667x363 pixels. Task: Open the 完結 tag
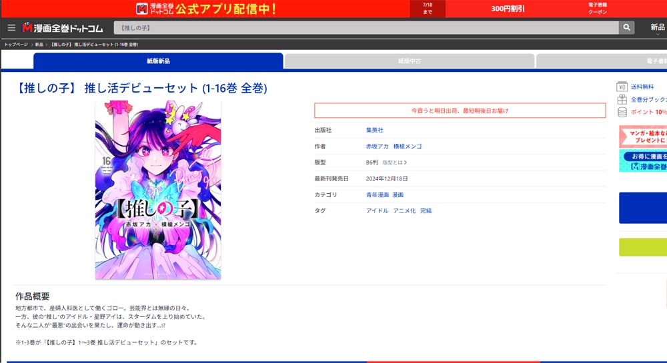(x=426, y=210)
